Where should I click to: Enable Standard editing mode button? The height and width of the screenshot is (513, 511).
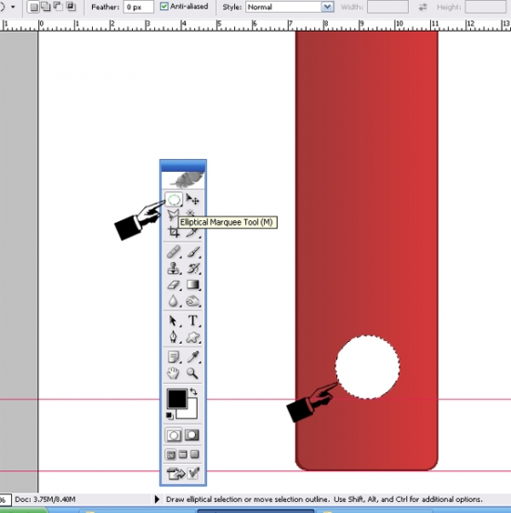coord(174,436)
